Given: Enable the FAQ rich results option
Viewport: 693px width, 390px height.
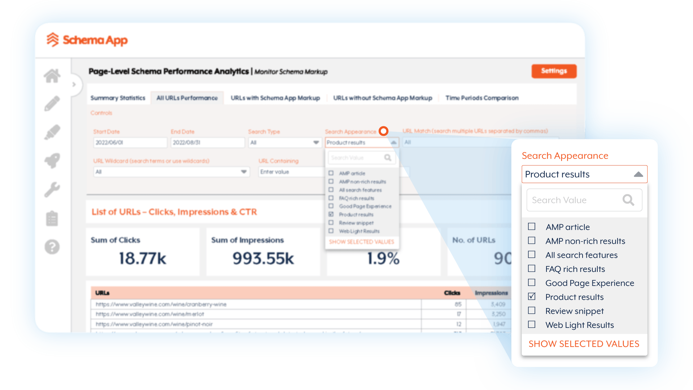Looking at the screenshot, I should 531,269.
